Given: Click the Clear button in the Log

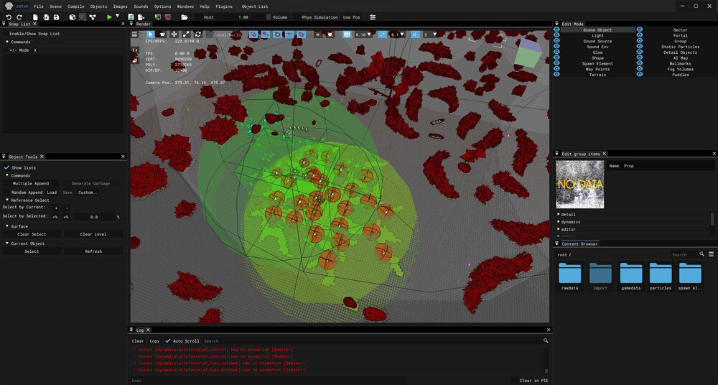Looking at the screenshot, I should (x=138, y=341).
